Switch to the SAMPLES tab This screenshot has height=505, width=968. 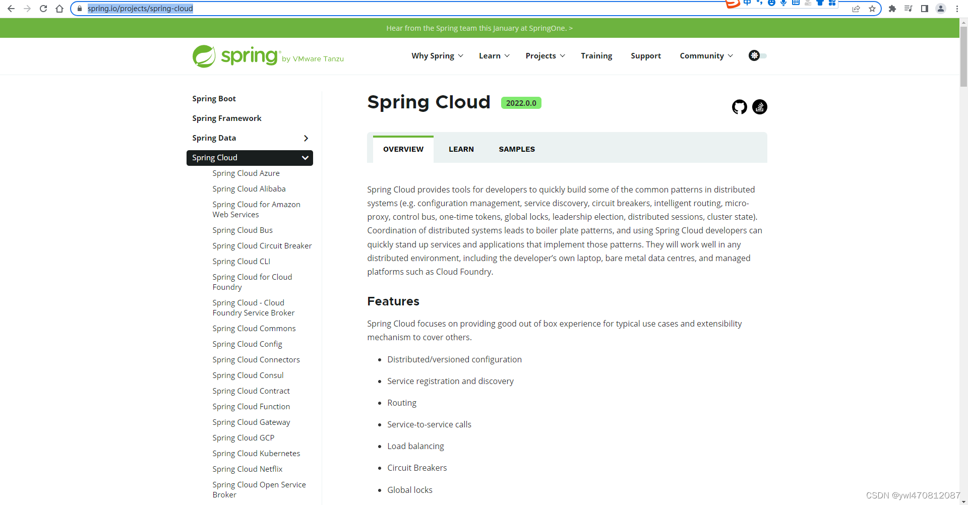517,149
